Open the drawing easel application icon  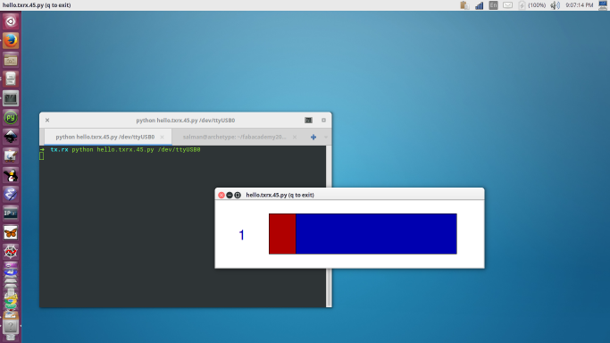(11, 156)
